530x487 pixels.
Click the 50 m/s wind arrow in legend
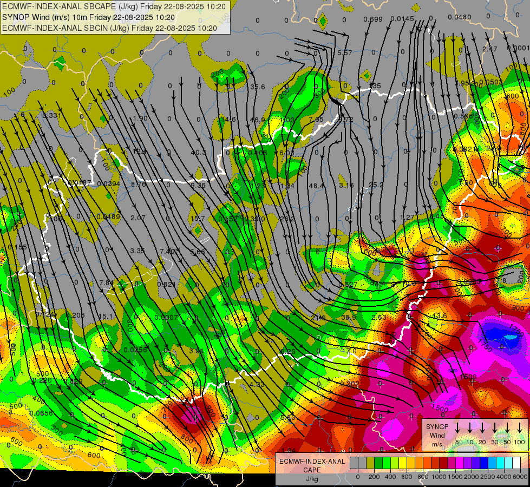click(507, 427)
